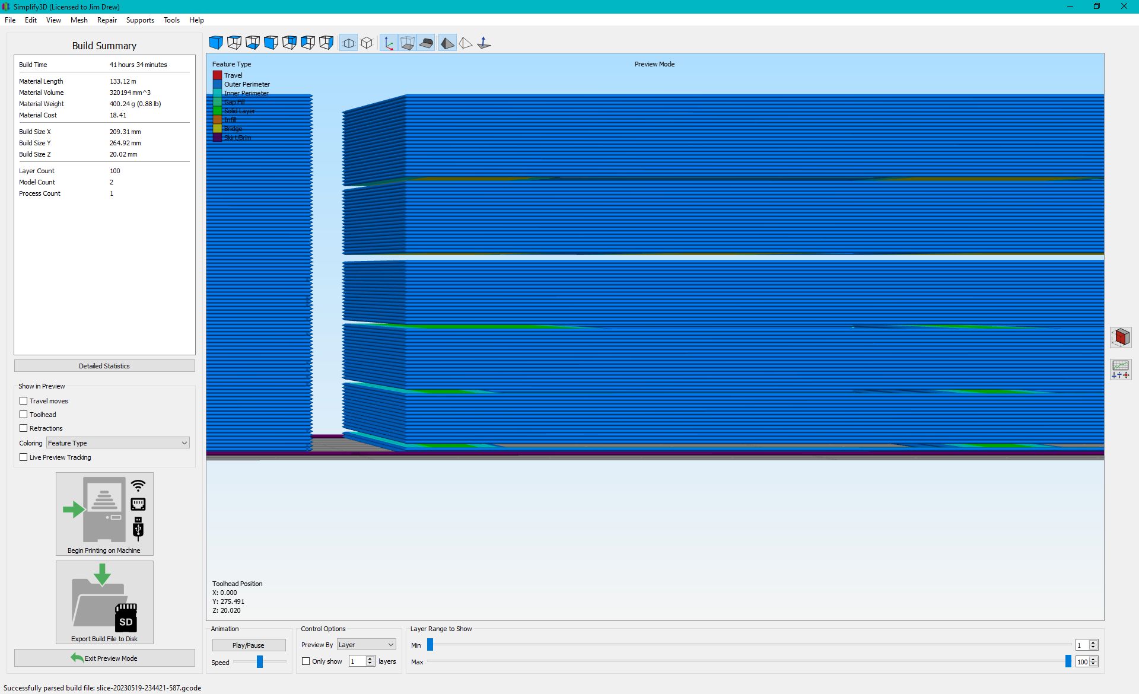The image size is (1139, 694).
Task: Toggle the surface normals arrow icon
Action: click(x=484, y=43)
